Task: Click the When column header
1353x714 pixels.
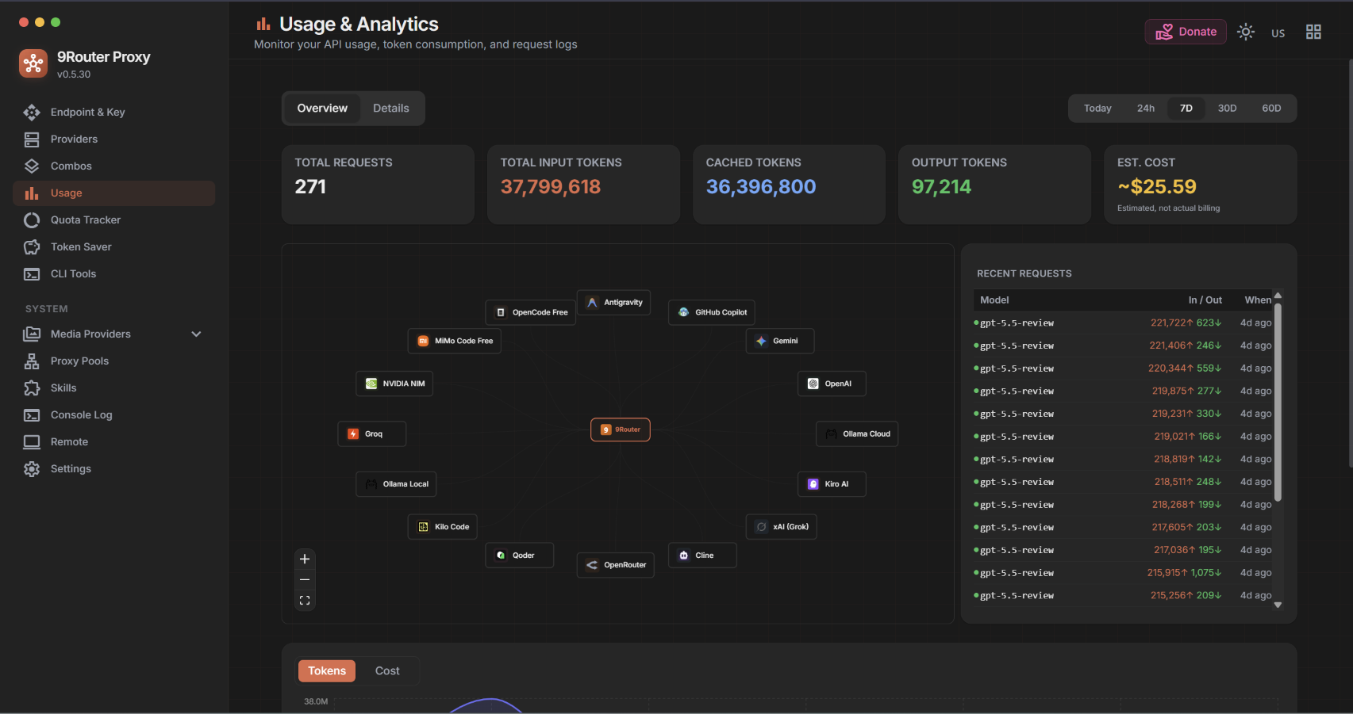Action: click(x=1258, y=300)
